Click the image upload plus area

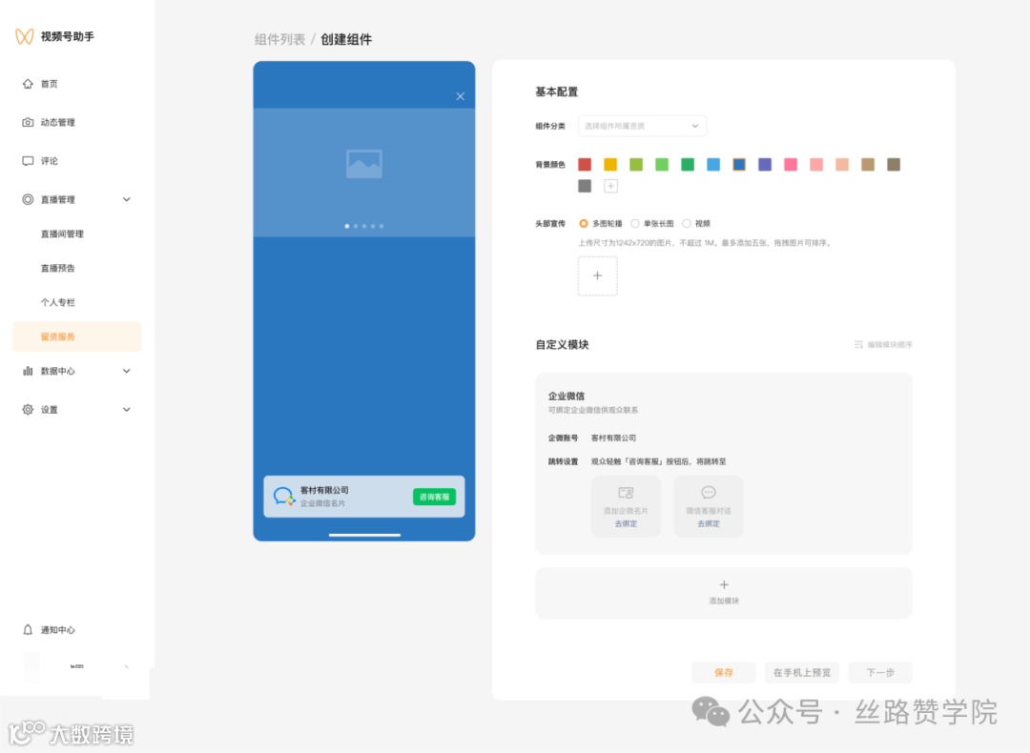(x=597, y=275)
